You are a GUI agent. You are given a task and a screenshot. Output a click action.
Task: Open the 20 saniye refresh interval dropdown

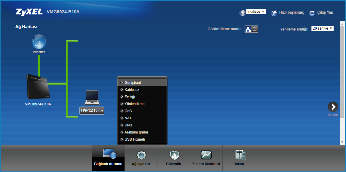tap(322, 28)
